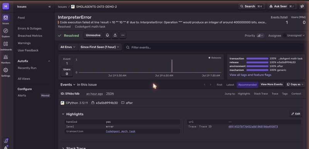Focus the Filter events input field
This screenshot has width=309, height=149.
214,47
